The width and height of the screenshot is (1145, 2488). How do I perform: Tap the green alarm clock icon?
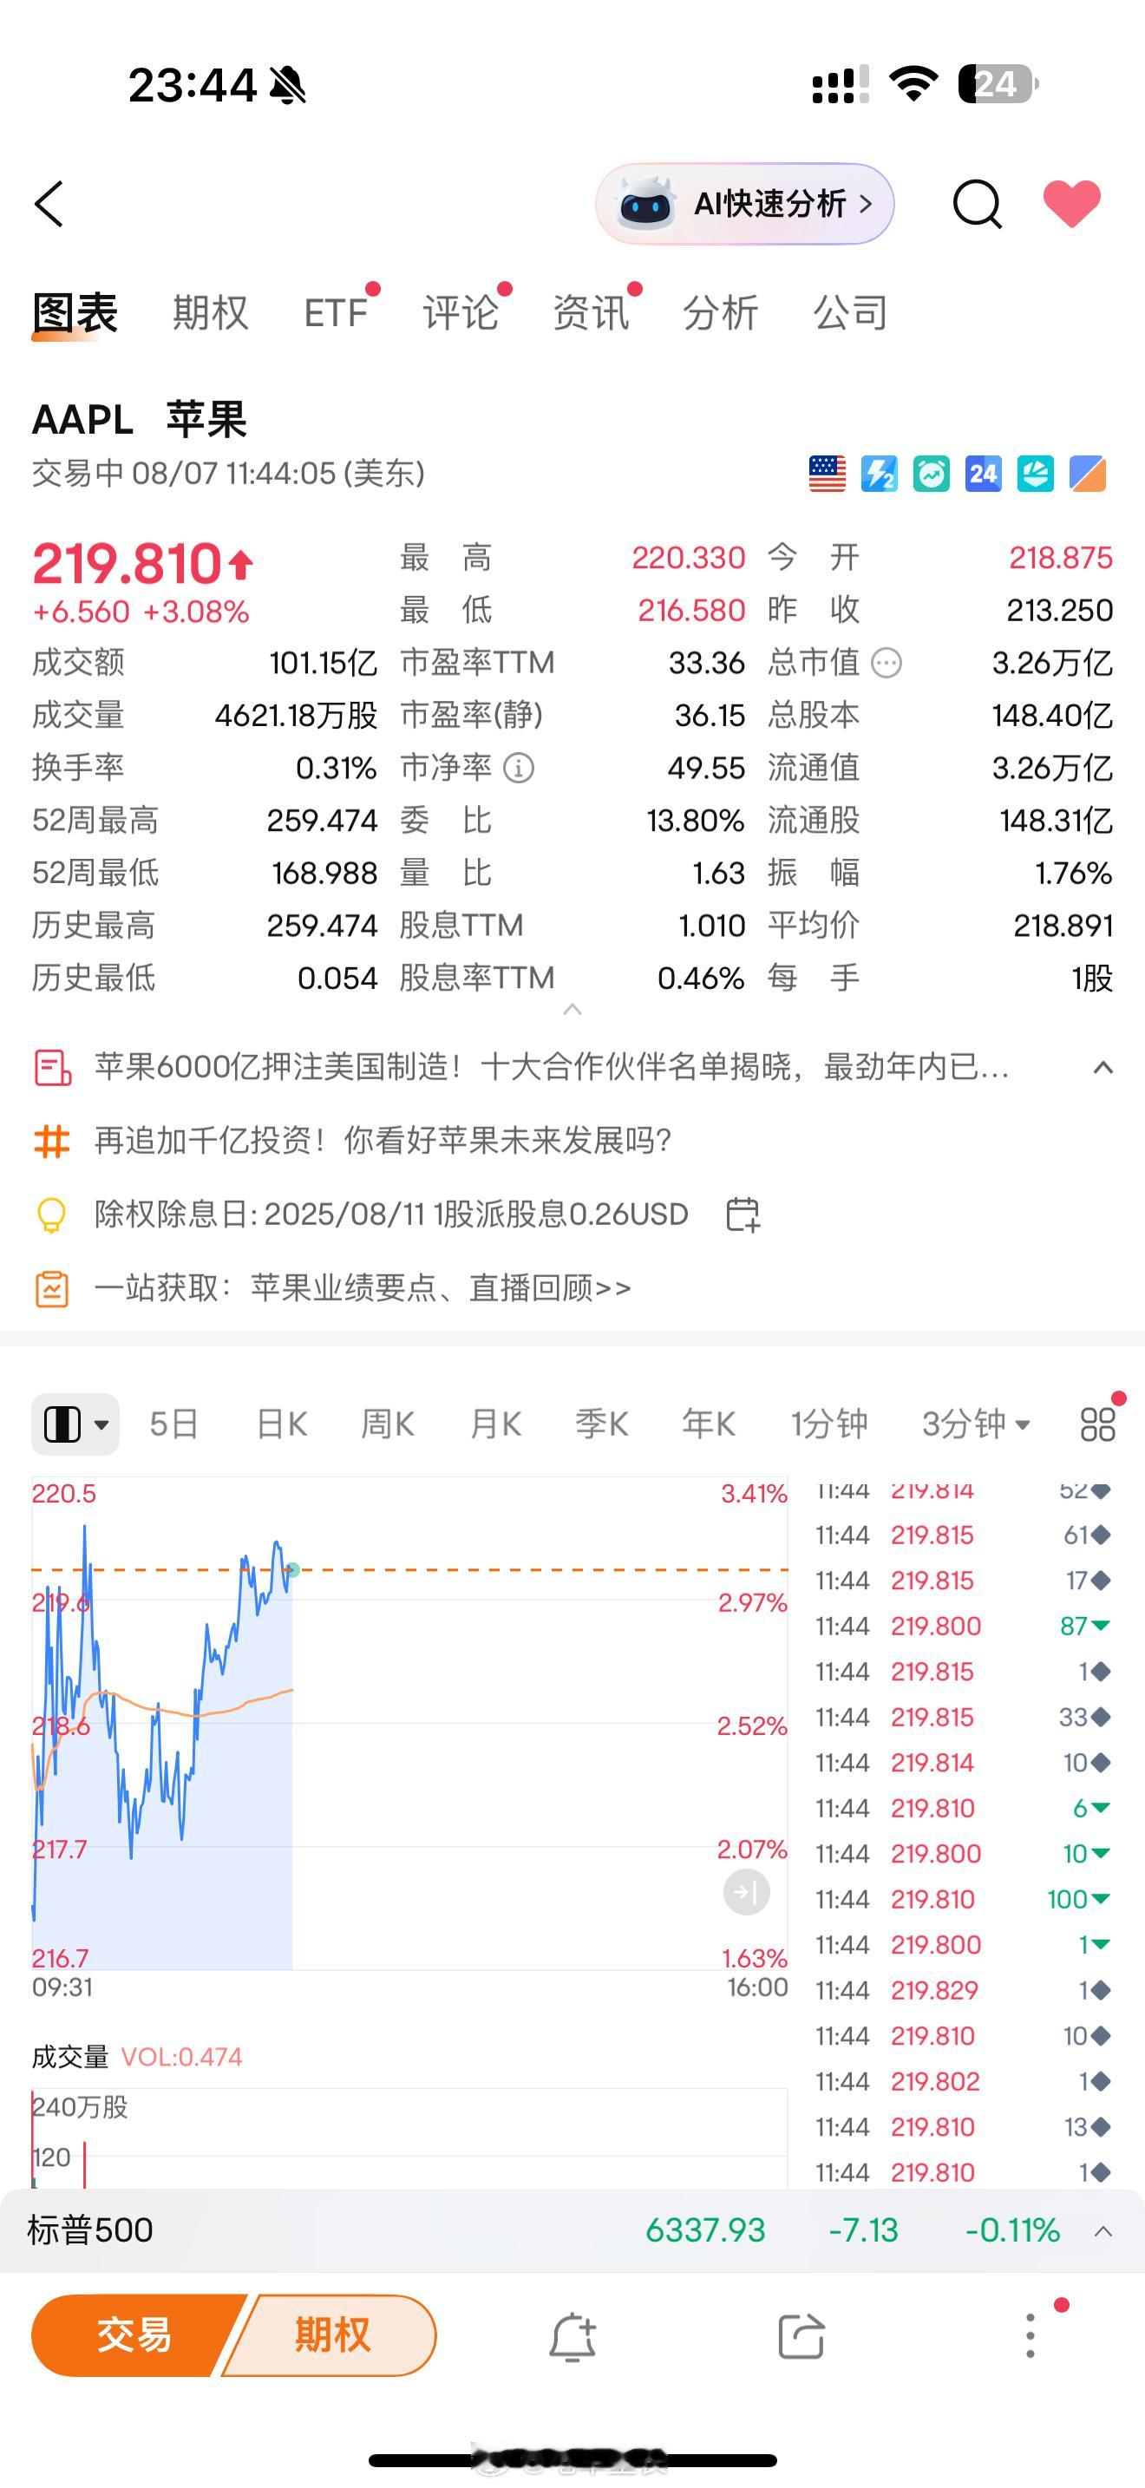pyautogui.click(x=932, y=474)
